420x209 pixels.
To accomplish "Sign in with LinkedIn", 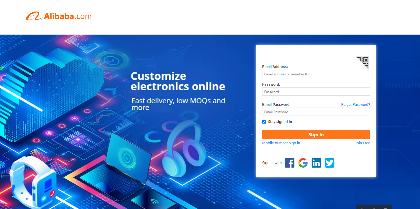I will (x=316, y=163).
